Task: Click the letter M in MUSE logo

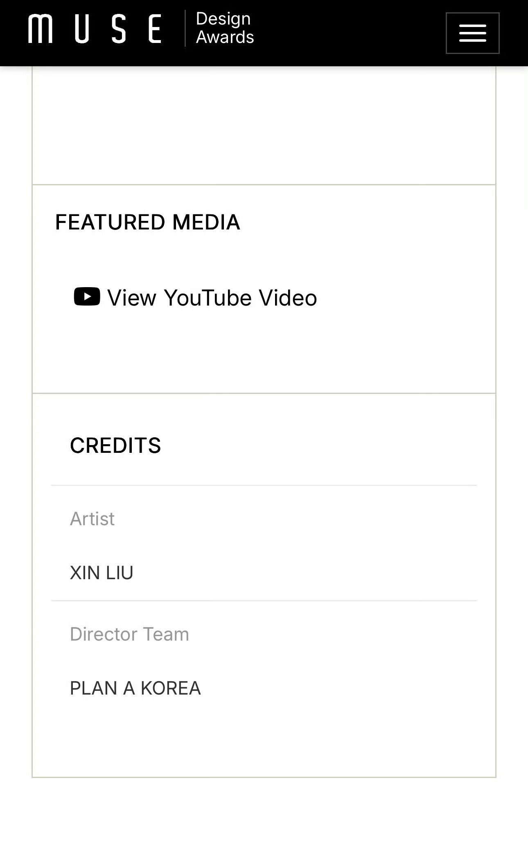Action: [41, 29]
